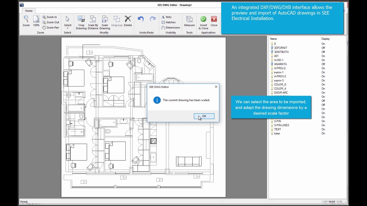Toggle the A-HID-1 layer bulb
The image size is (367, 206).
click(x=272, y=60)
